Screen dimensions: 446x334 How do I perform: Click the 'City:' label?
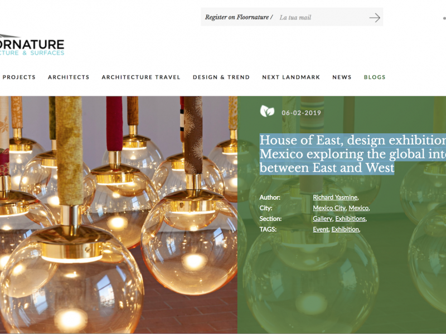click(266, 208)
